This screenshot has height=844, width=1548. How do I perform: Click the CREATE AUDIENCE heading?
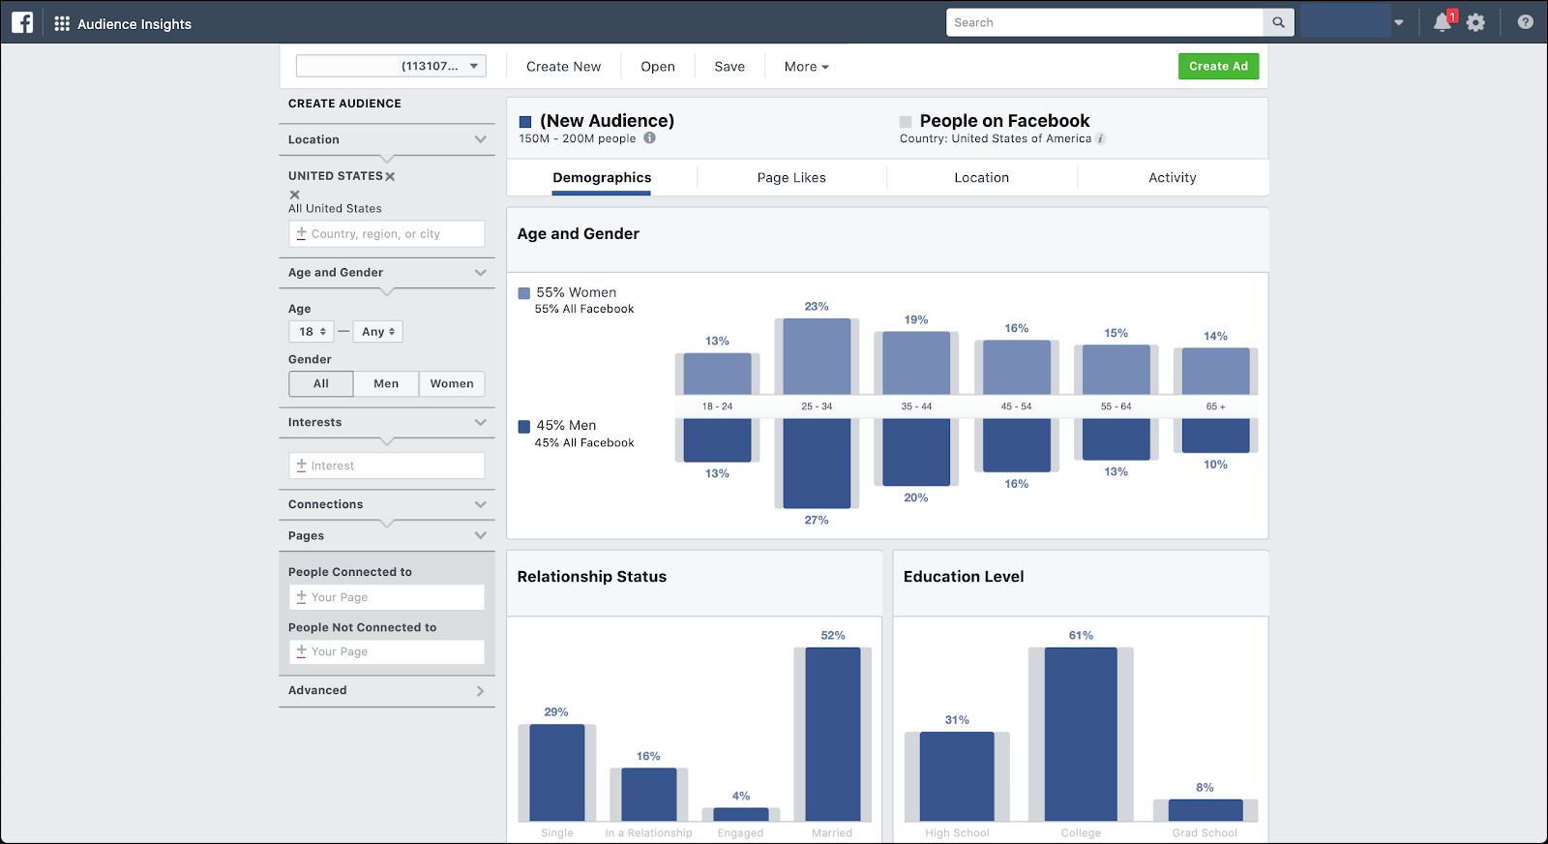tap(344, 104)
